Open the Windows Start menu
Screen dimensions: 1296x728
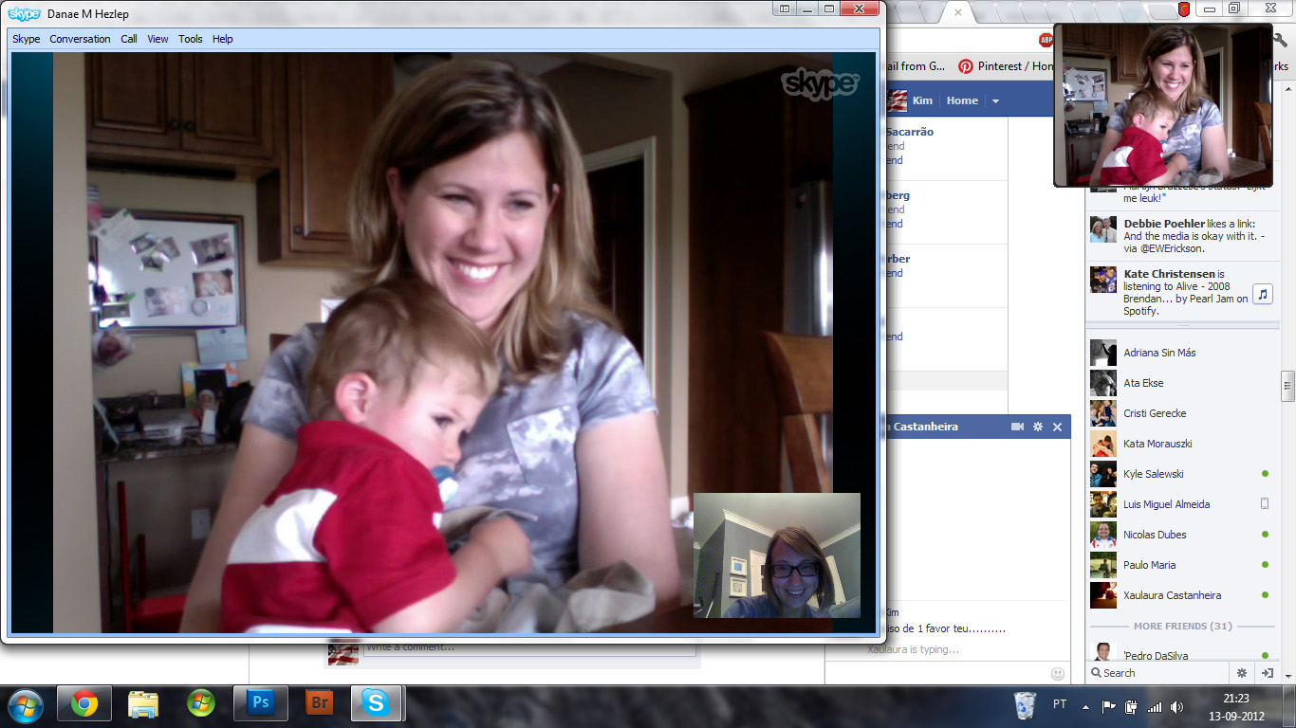[26, 704]
